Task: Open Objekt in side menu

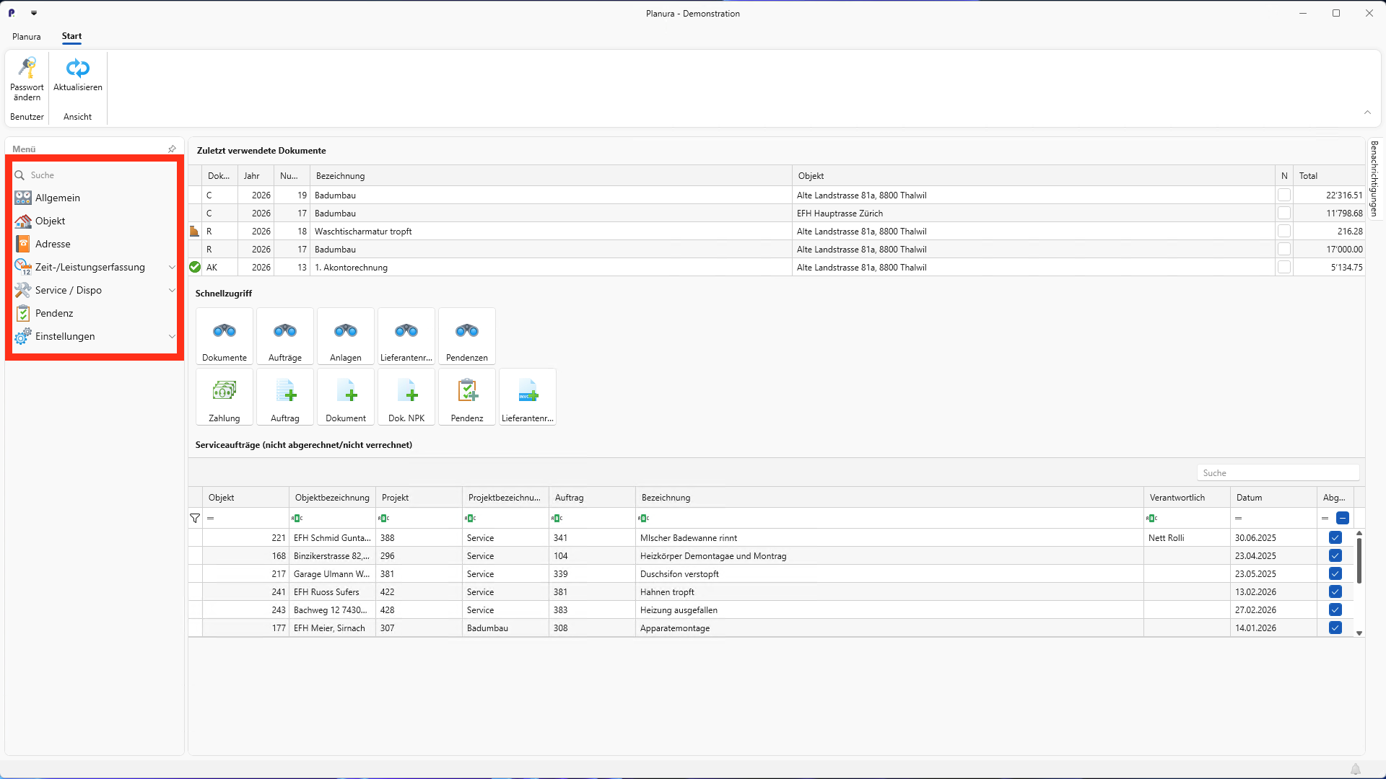Action: [50, 221]
